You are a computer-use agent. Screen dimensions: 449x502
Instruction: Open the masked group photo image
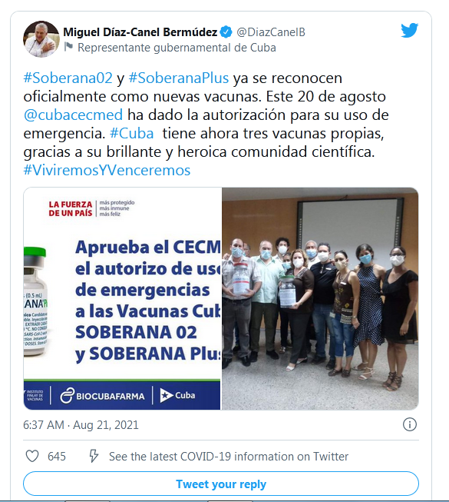tap(320, 298)
